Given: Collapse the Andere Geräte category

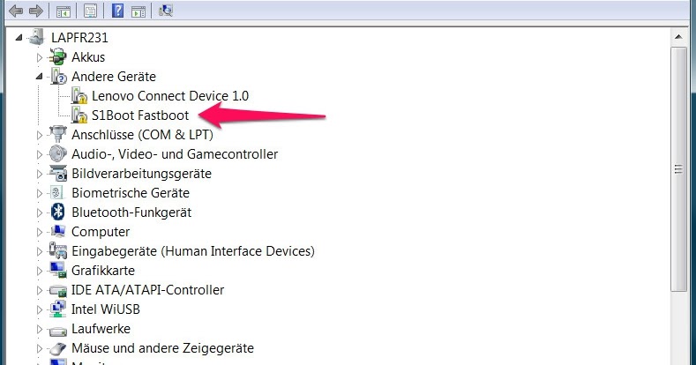Looking at the screenshot, I should tap(40, 77).
